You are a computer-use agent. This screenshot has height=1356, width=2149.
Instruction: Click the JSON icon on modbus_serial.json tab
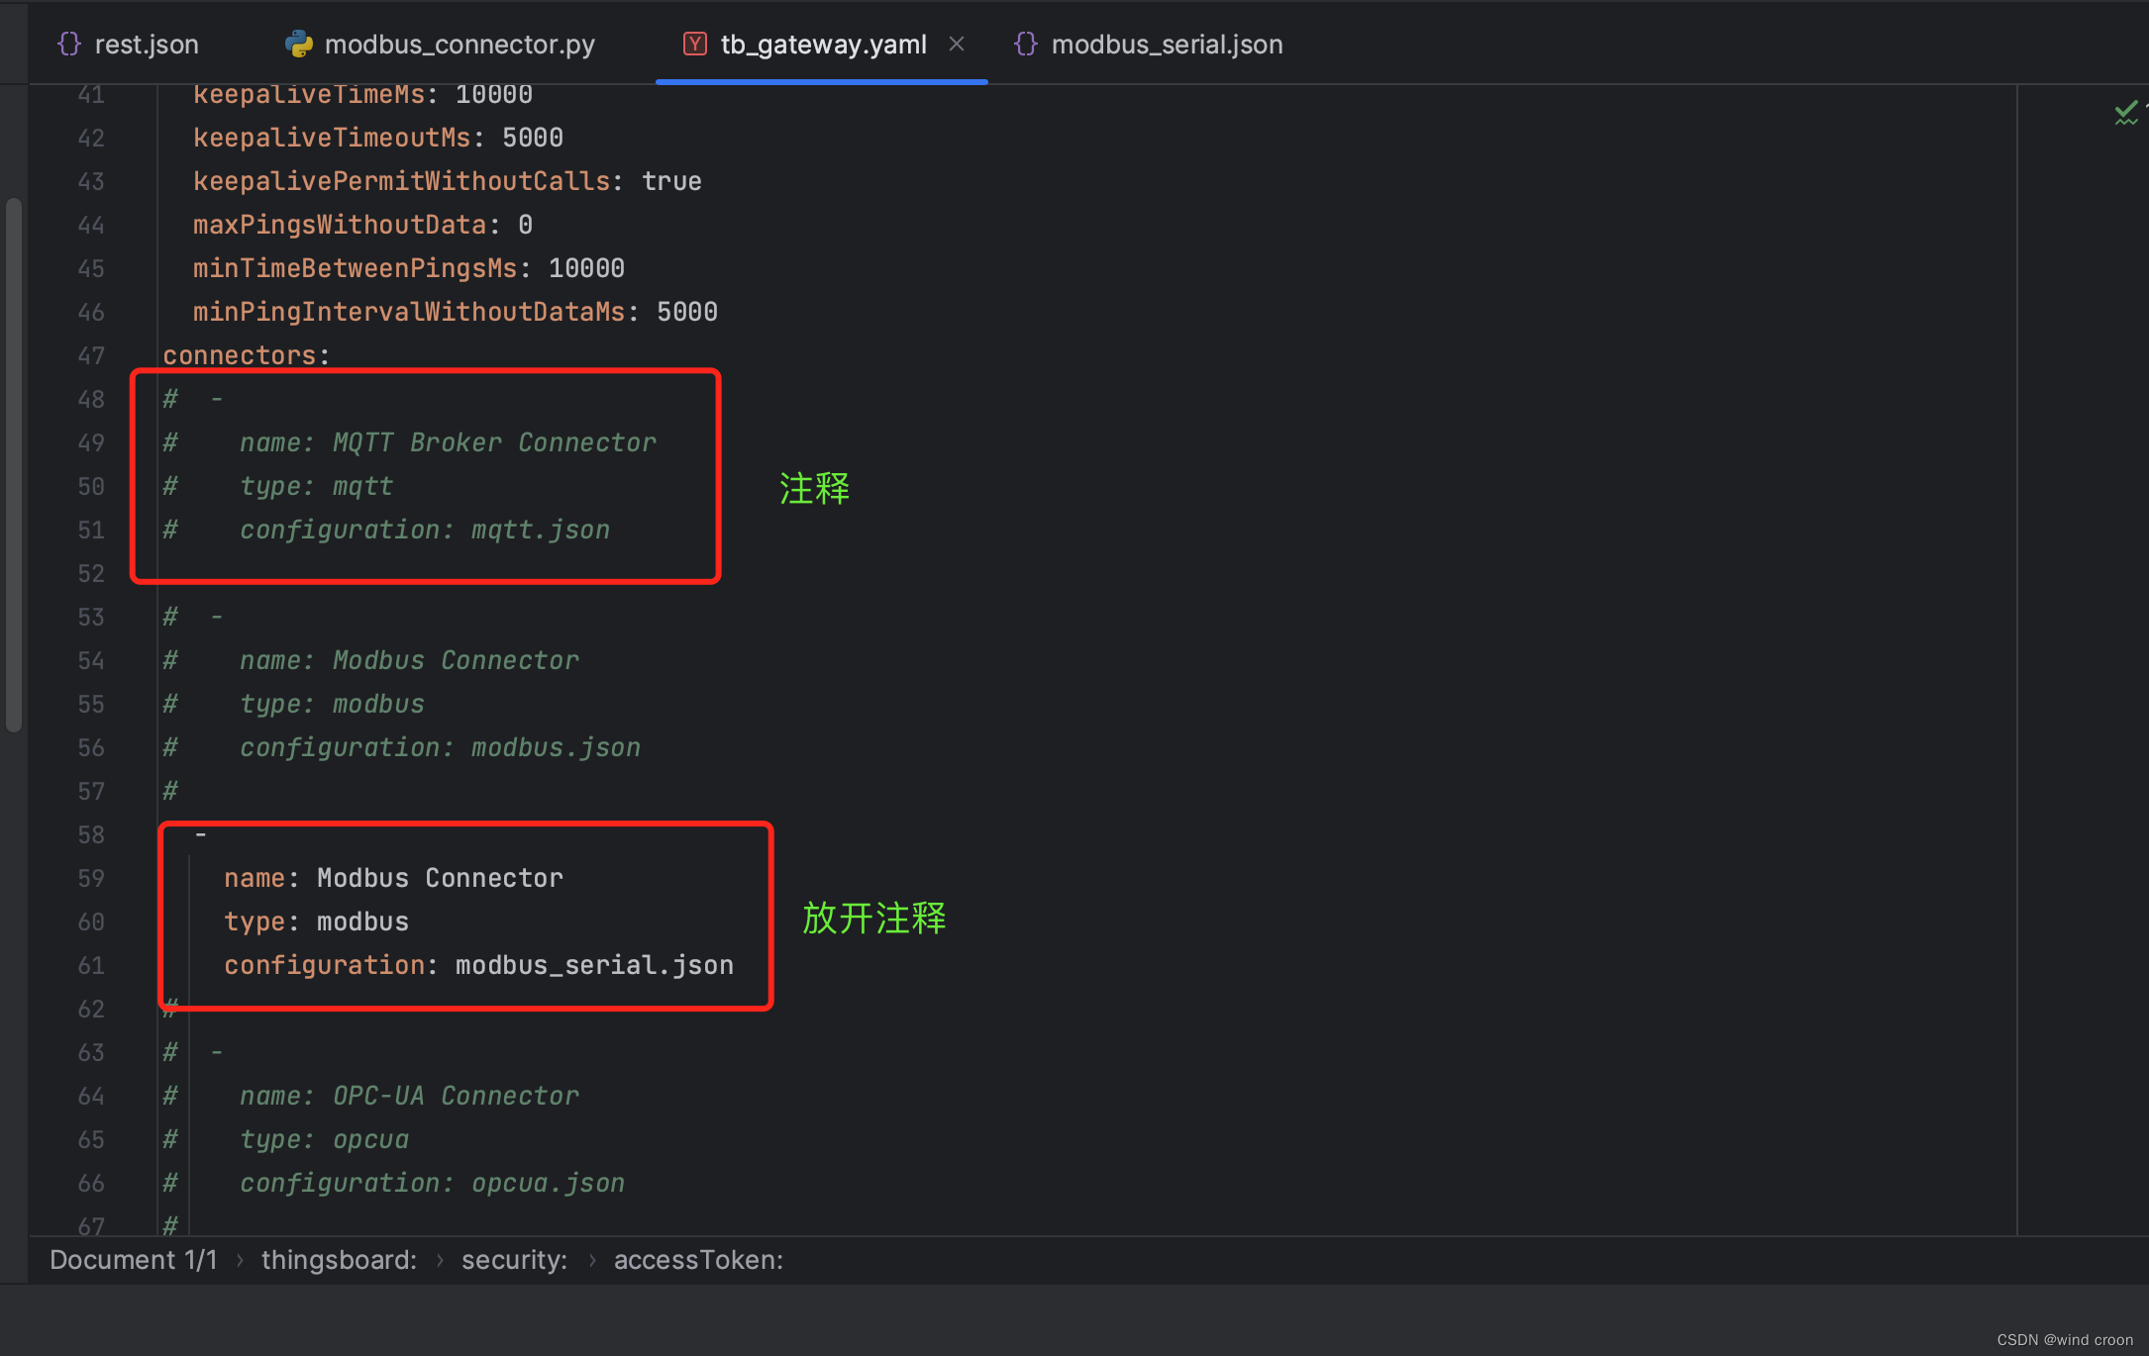click(1026, 45)
